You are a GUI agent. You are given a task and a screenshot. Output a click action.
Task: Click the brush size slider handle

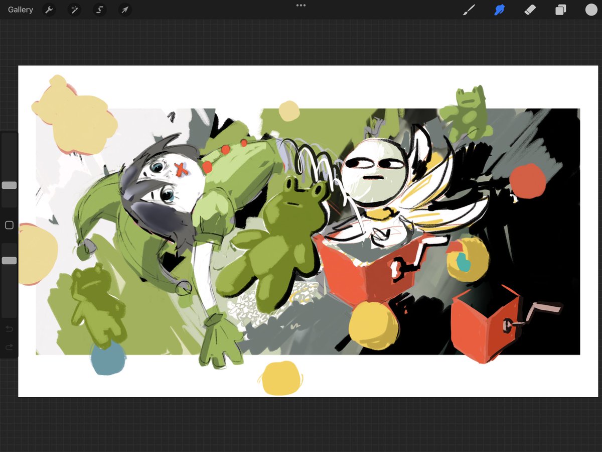coord(9,185)
